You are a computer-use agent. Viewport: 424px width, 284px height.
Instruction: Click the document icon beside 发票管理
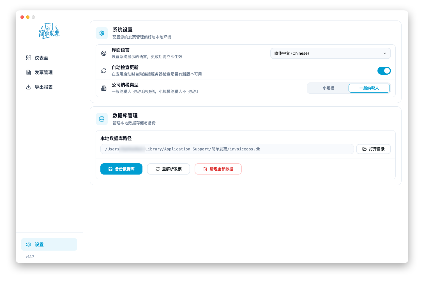(x=29, y=72)
